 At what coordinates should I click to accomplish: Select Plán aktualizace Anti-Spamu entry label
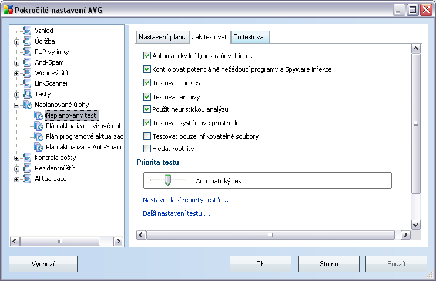[85, 147]
